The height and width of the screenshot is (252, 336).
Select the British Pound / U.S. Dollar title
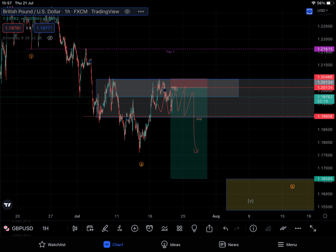(x=32, y=12)
